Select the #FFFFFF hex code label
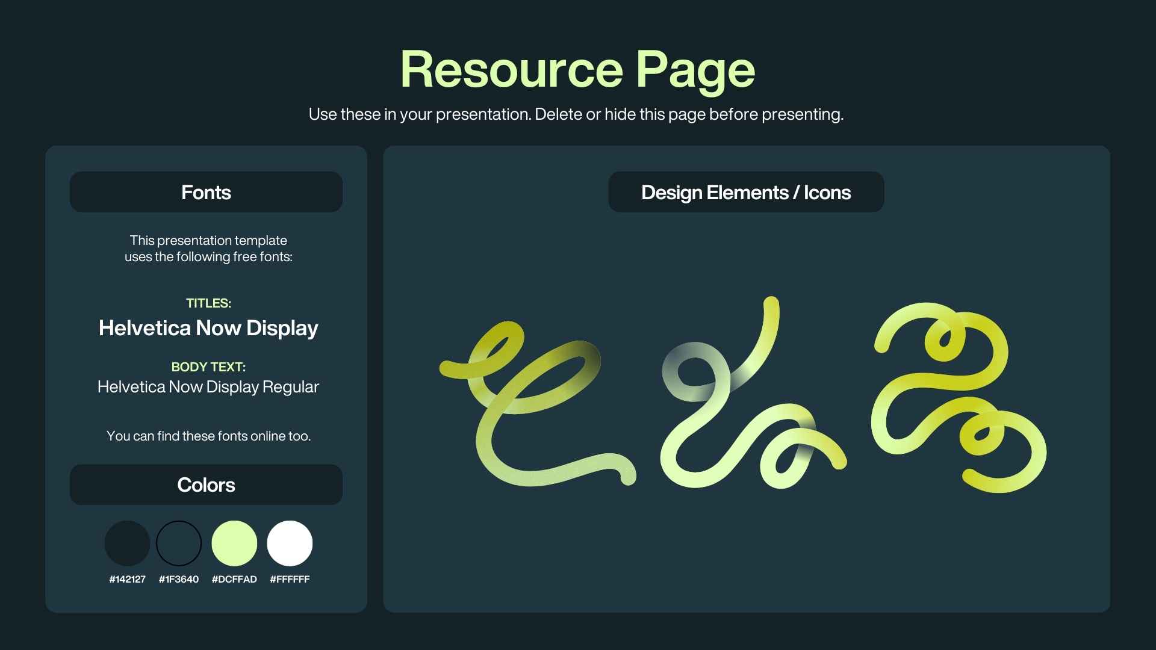 (x=290, y=580)
